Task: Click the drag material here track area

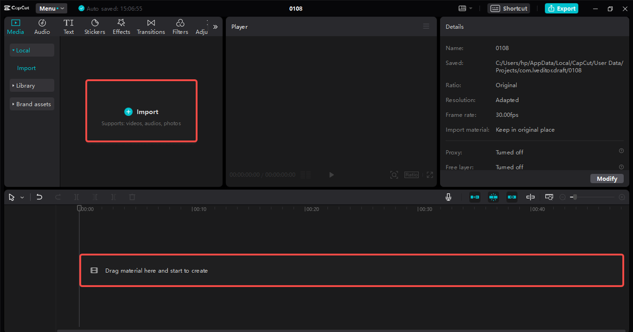Action: coord(352,270)
